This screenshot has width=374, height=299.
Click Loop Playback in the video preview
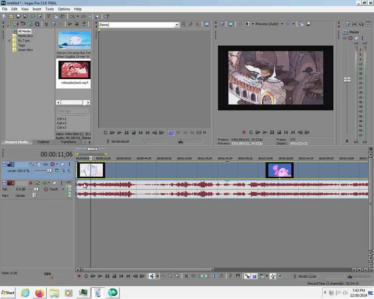pyautogui.click(x=251, y=132)
